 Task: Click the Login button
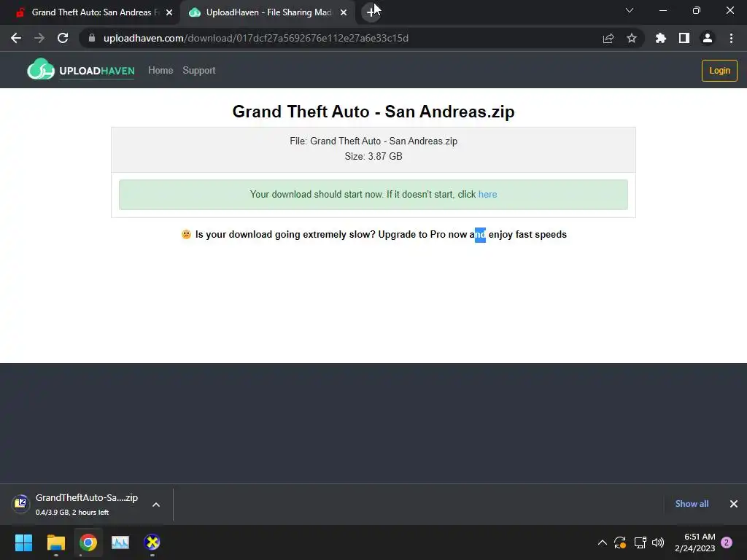[719, 71]
